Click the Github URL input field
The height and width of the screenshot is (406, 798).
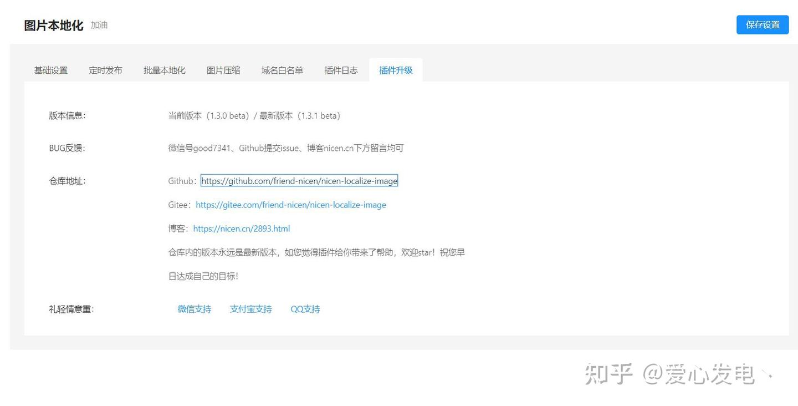[299, 181]
